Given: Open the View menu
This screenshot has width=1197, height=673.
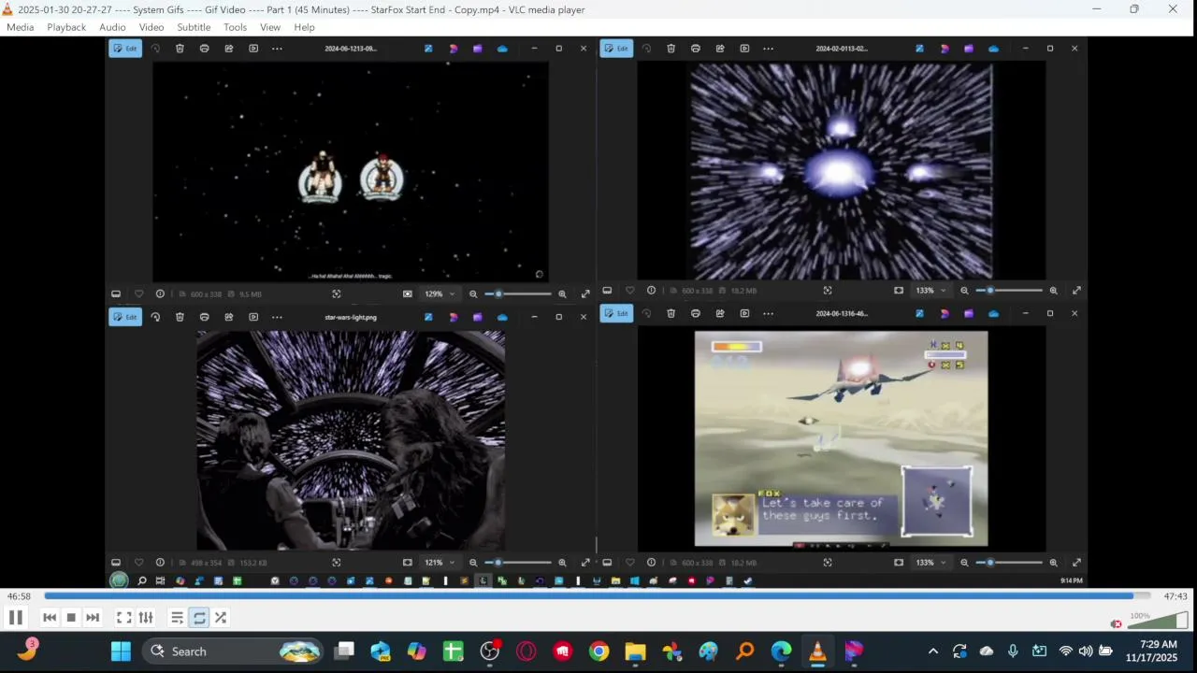Looking at the screenshot, I should tap(270, 27).
